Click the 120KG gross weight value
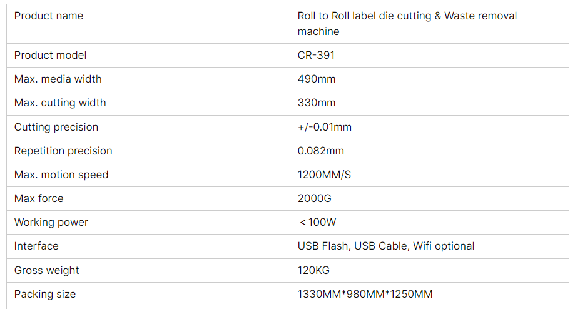This screenshot has height=309, width=575. [x=313, y=270]
